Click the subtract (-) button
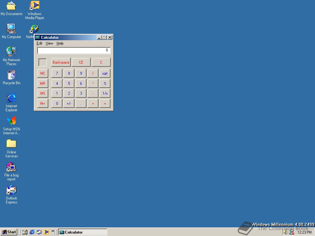Viewport: 315px width, 236px height. coord(93,93)
